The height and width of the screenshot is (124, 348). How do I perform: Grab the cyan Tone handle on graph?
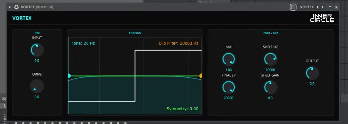(x=69, y=76)
